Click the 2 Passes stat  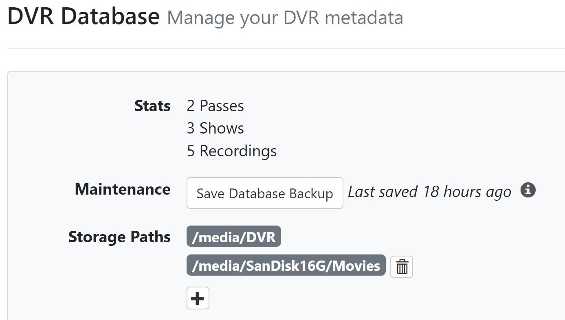[x=215, y=106]
